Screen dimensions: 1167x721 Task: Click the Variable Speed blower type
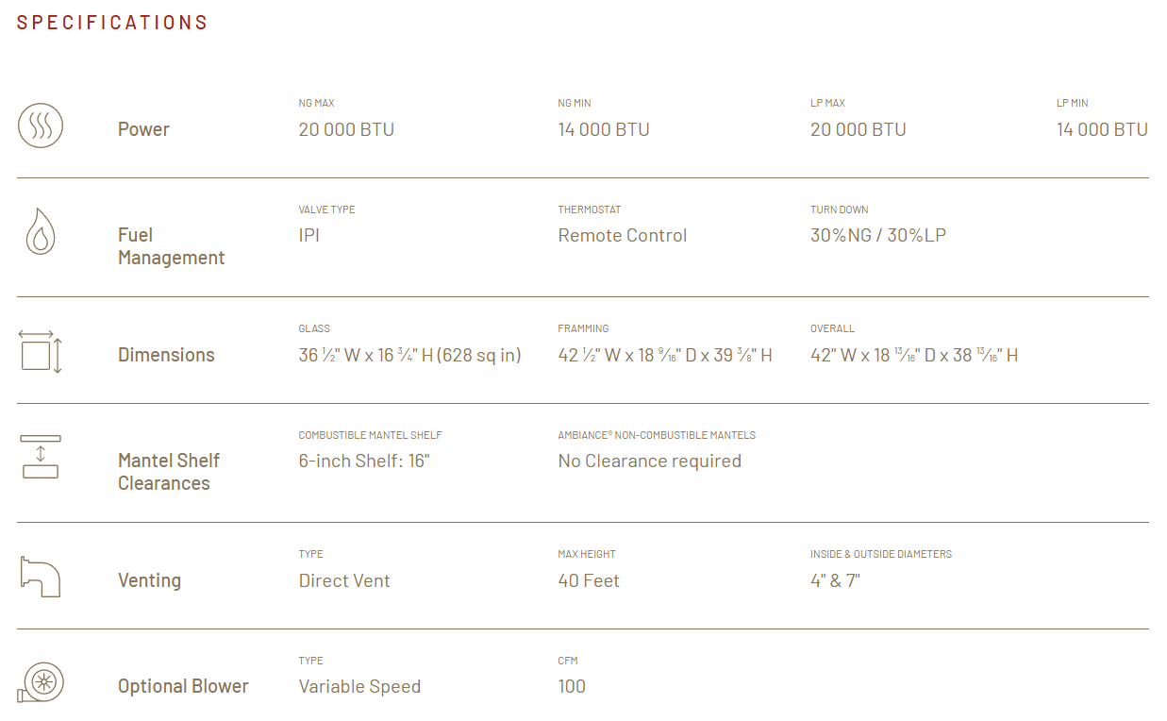coord(359,687)
